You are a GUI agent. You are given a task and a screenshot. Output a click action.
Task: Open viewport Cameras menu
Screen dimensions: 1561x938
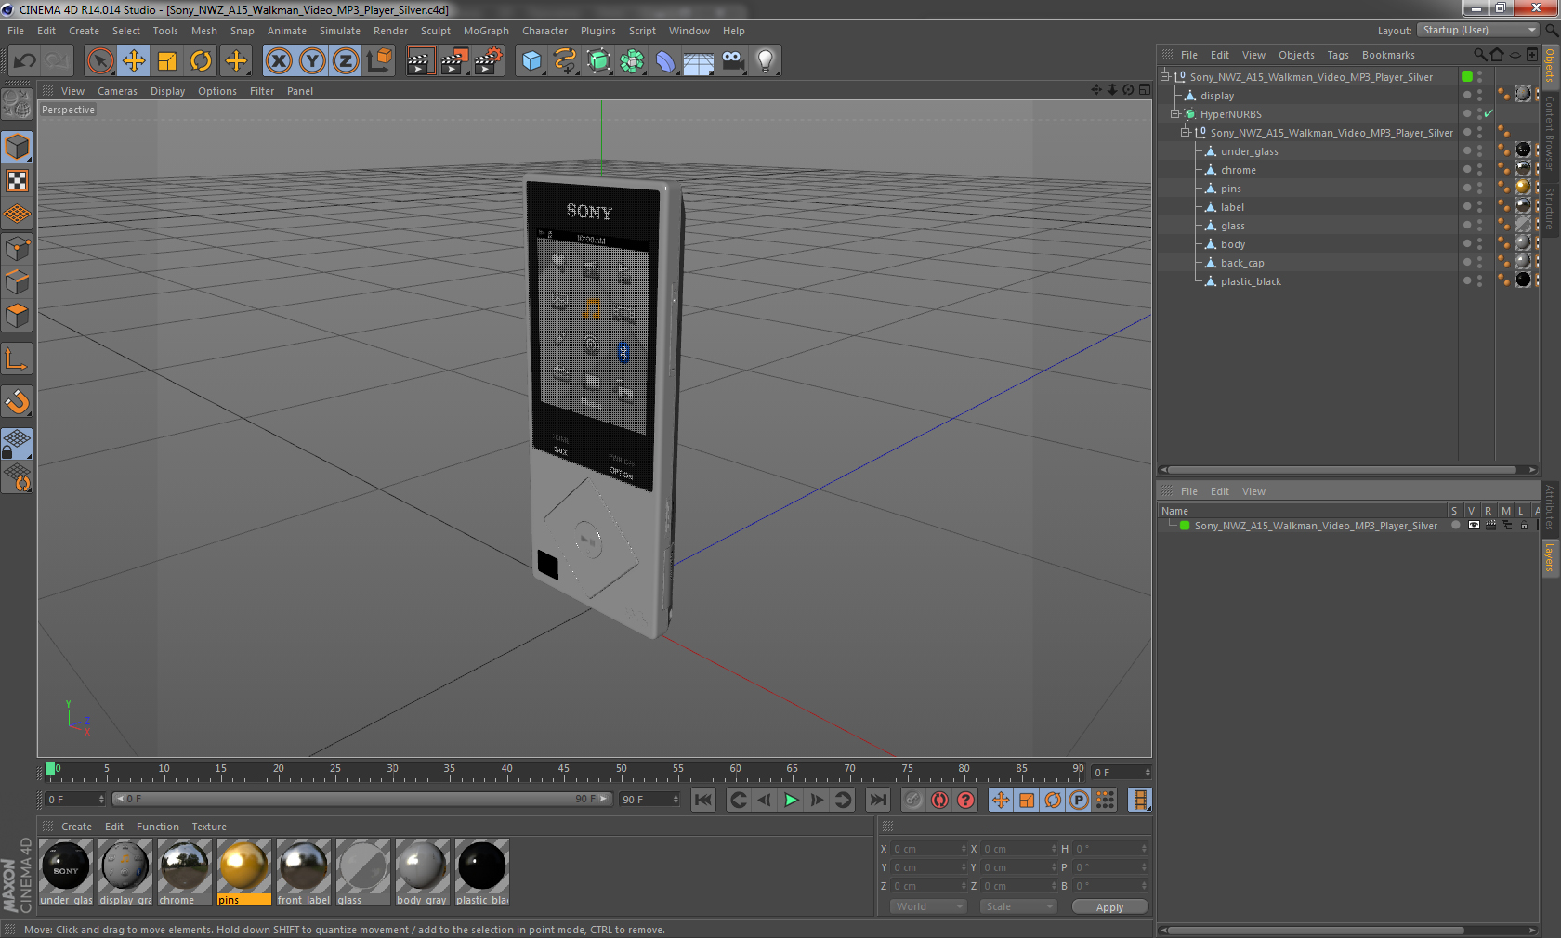point(117,91)
